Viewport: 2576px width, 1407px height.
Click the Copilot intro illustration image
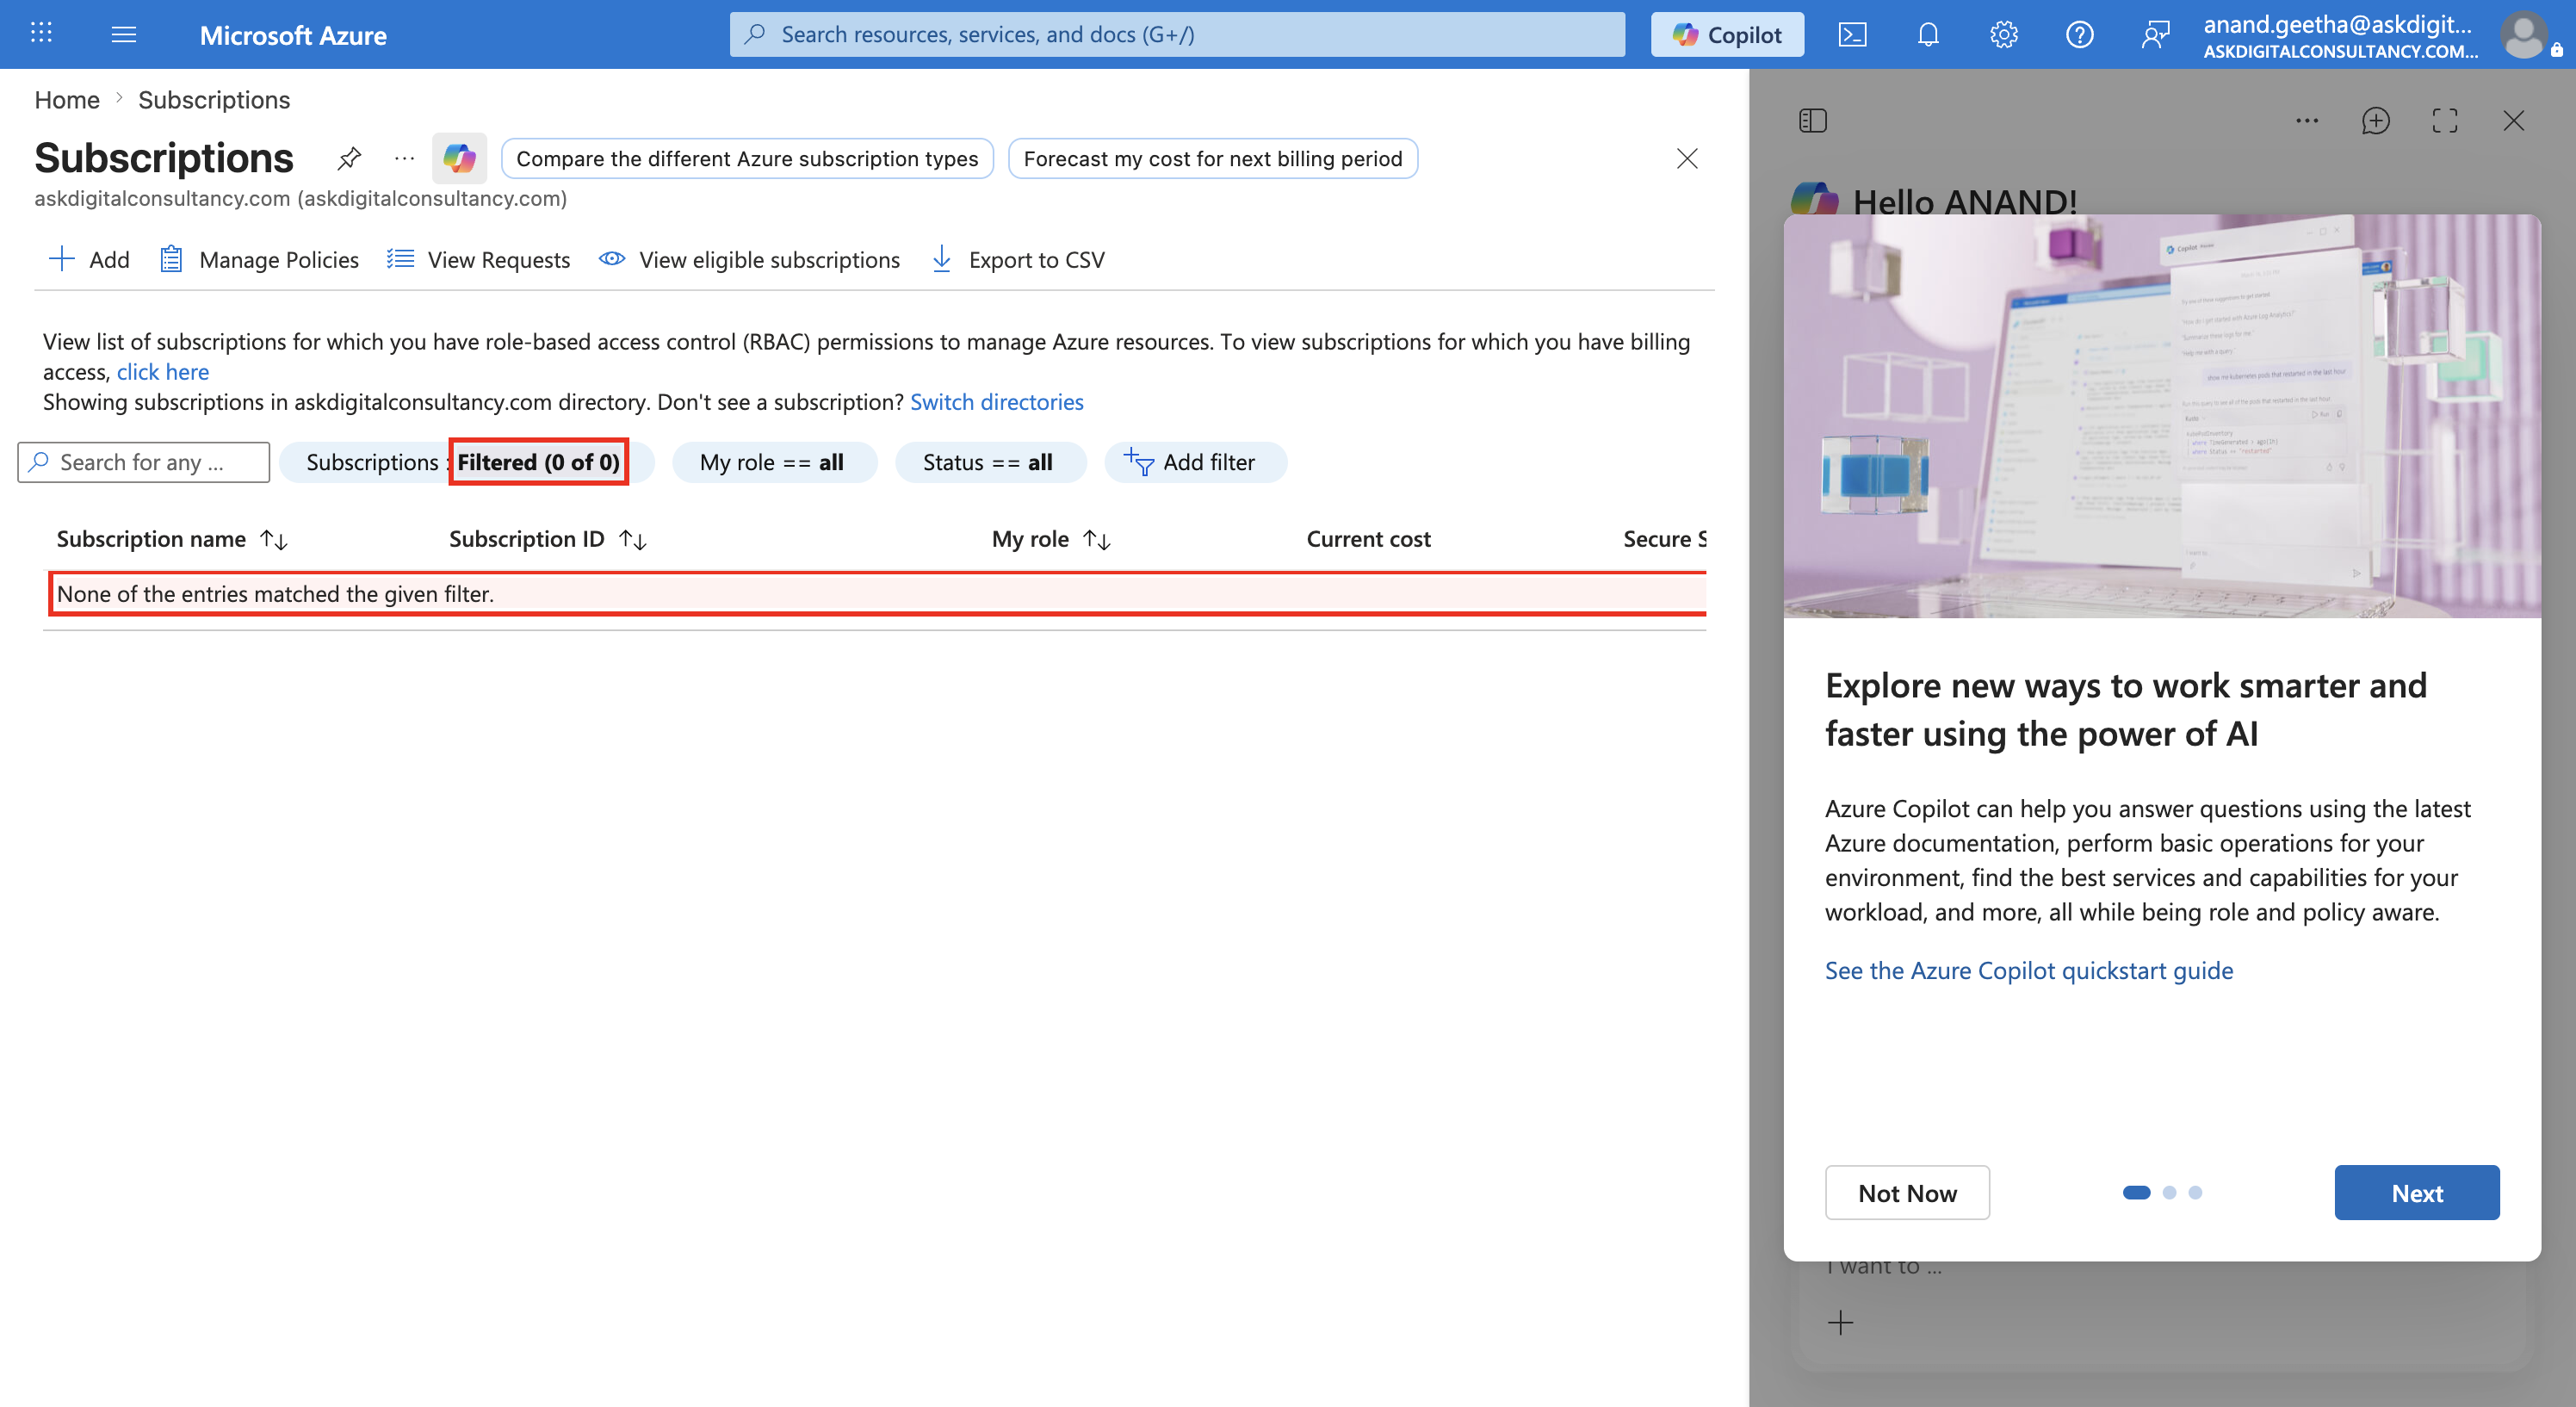point(2162,416)
